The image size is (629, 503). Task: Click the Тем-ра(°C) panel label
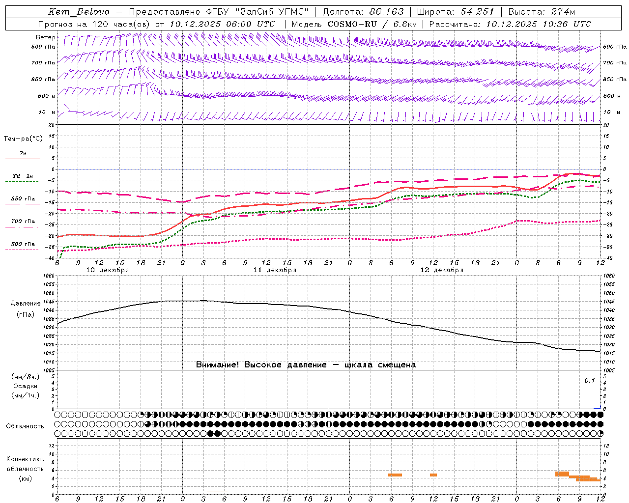pyautogui.click(x=23, y=139)
